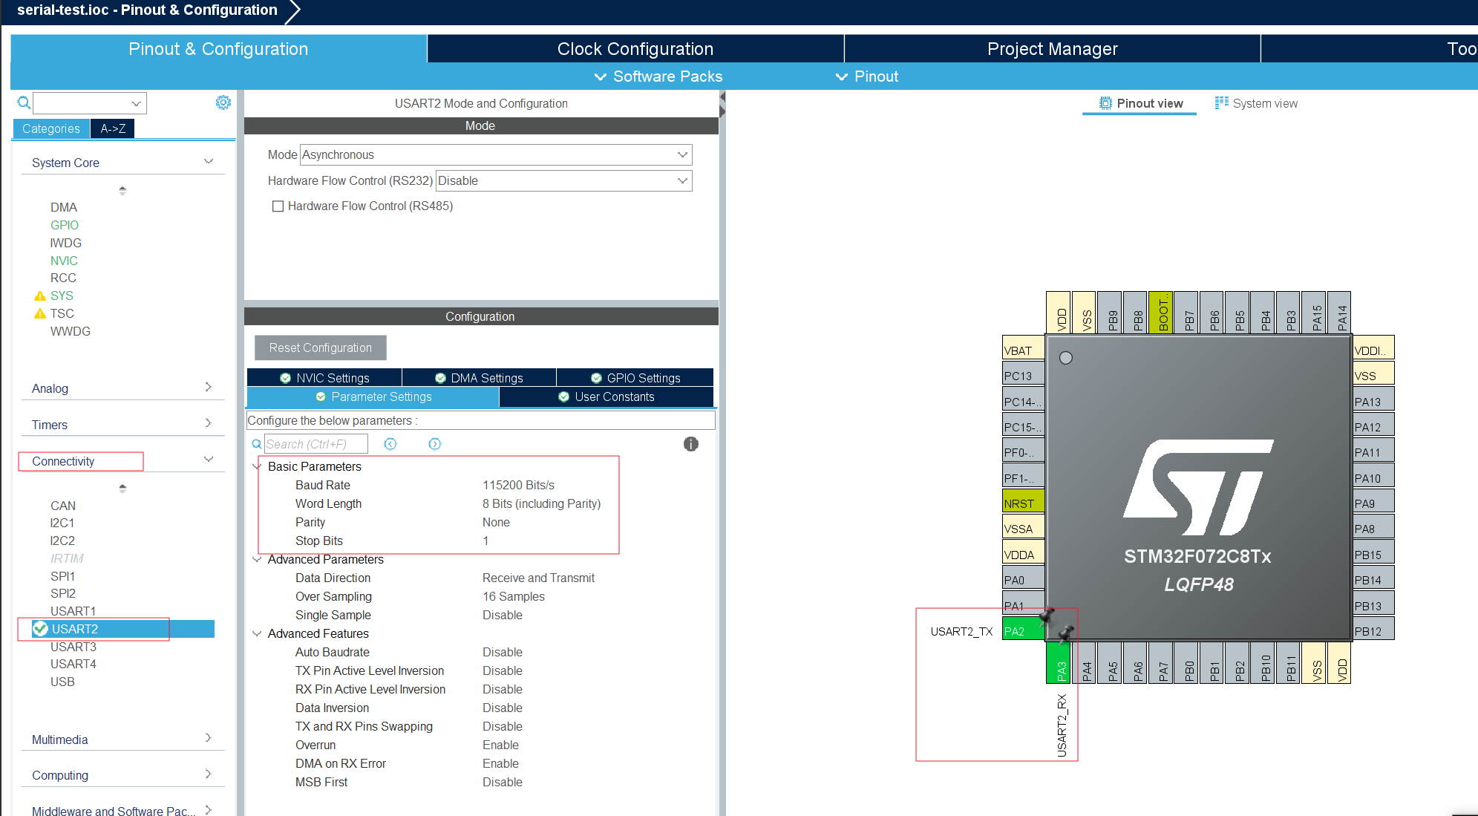This screenshot has height=816, width=1478.
Task: Click the System view grid icon
Action: coord(1221,103)
